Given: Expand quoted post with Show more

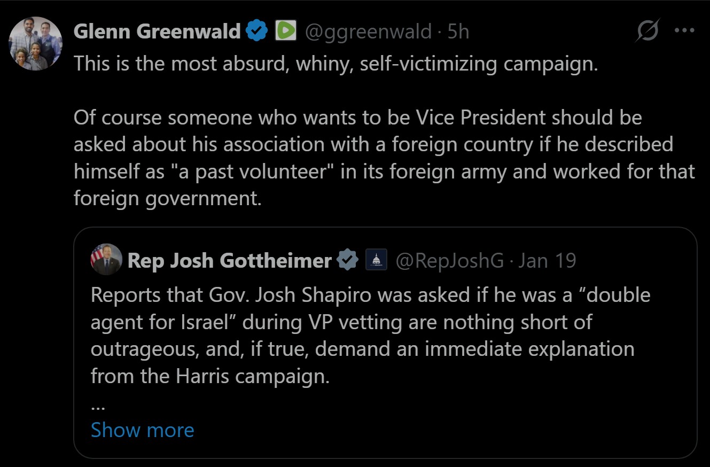Looking at the screenshot, I should 142,430.
